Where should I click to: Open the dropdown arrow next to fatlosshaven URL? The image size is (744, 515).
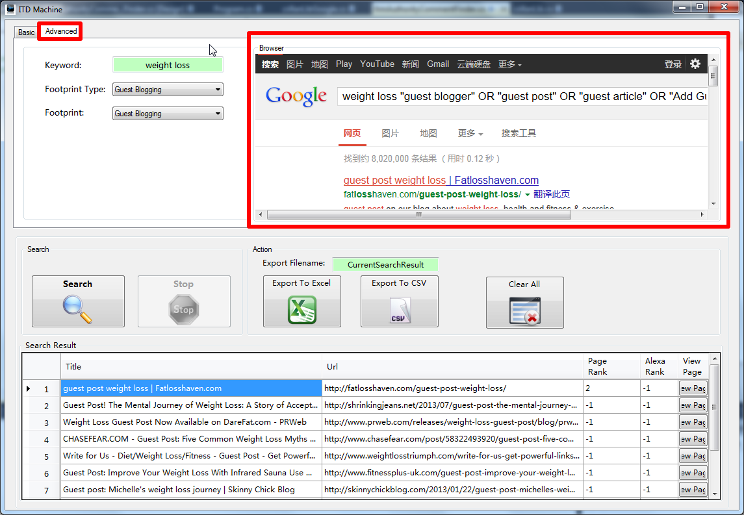tap(527, 195)
